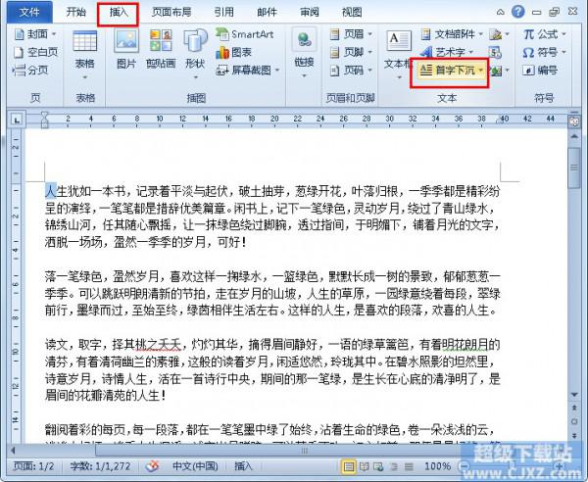Switch to the 开始 ribbon tab
This screenshot has width=588, height=482.
tap(76, 13)
